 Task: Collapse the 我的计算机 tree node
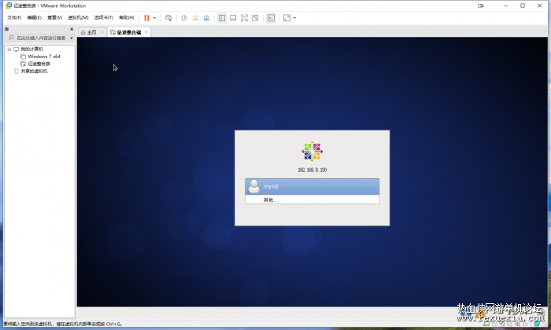click(9, 49)
